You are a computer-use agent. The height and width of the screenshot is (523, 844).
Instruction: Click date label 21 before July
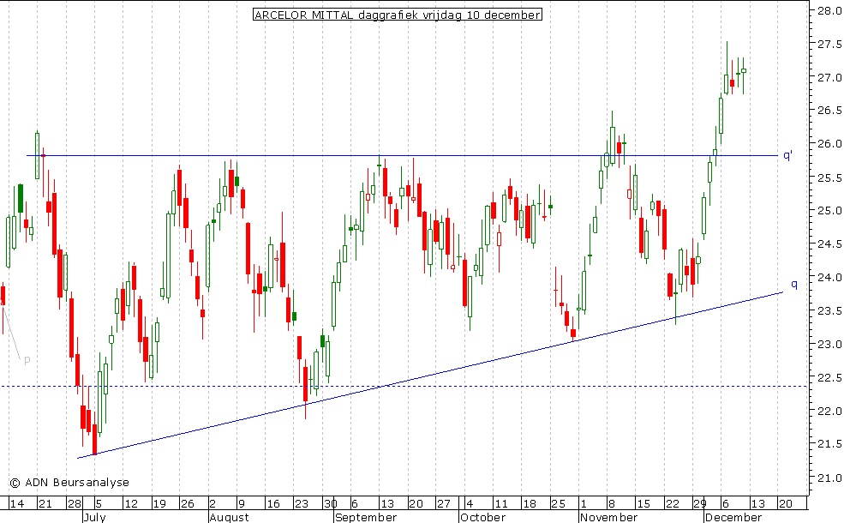(45, 503)
